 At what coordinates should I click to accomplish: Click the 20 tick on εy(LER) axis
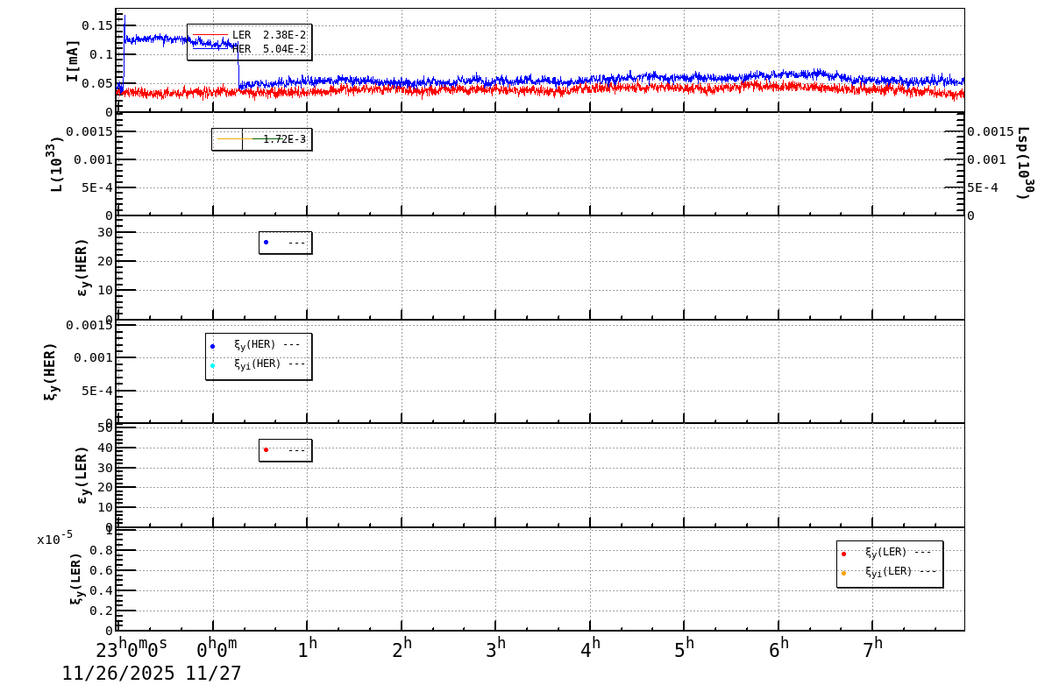tap(105, 487)
